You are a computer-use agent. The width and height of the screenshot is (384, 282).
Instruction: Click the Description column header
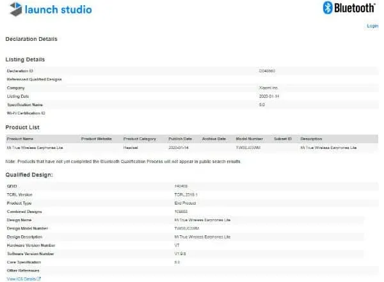click(311, 139)
